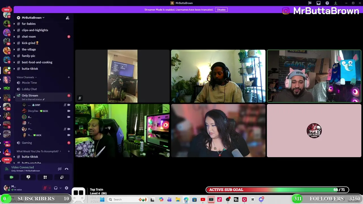Select the Only Stream voice channel

(30, 95)
